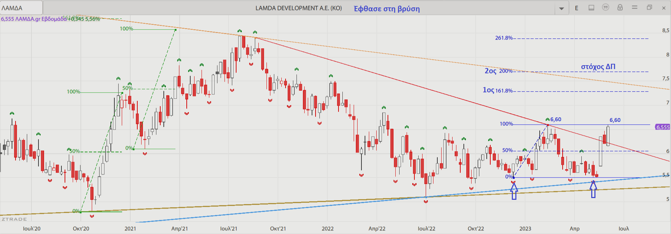Click the 2022 date label

pyautogui.click(x=328, y=229)
